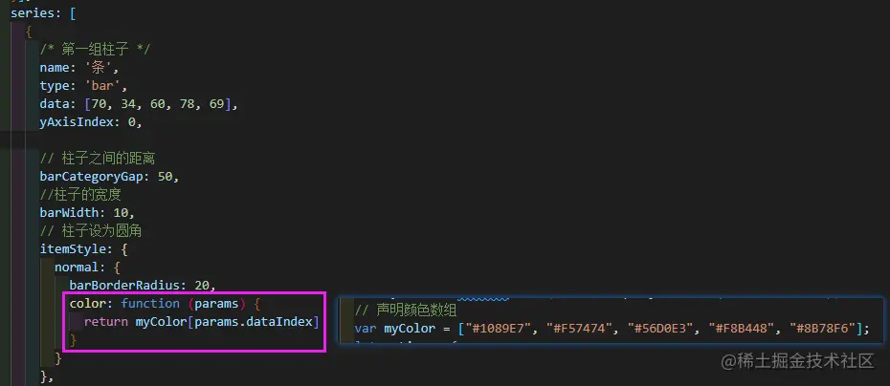The image size is (890, 386).
Task: Click the 'data' property key
Action: 54,104
